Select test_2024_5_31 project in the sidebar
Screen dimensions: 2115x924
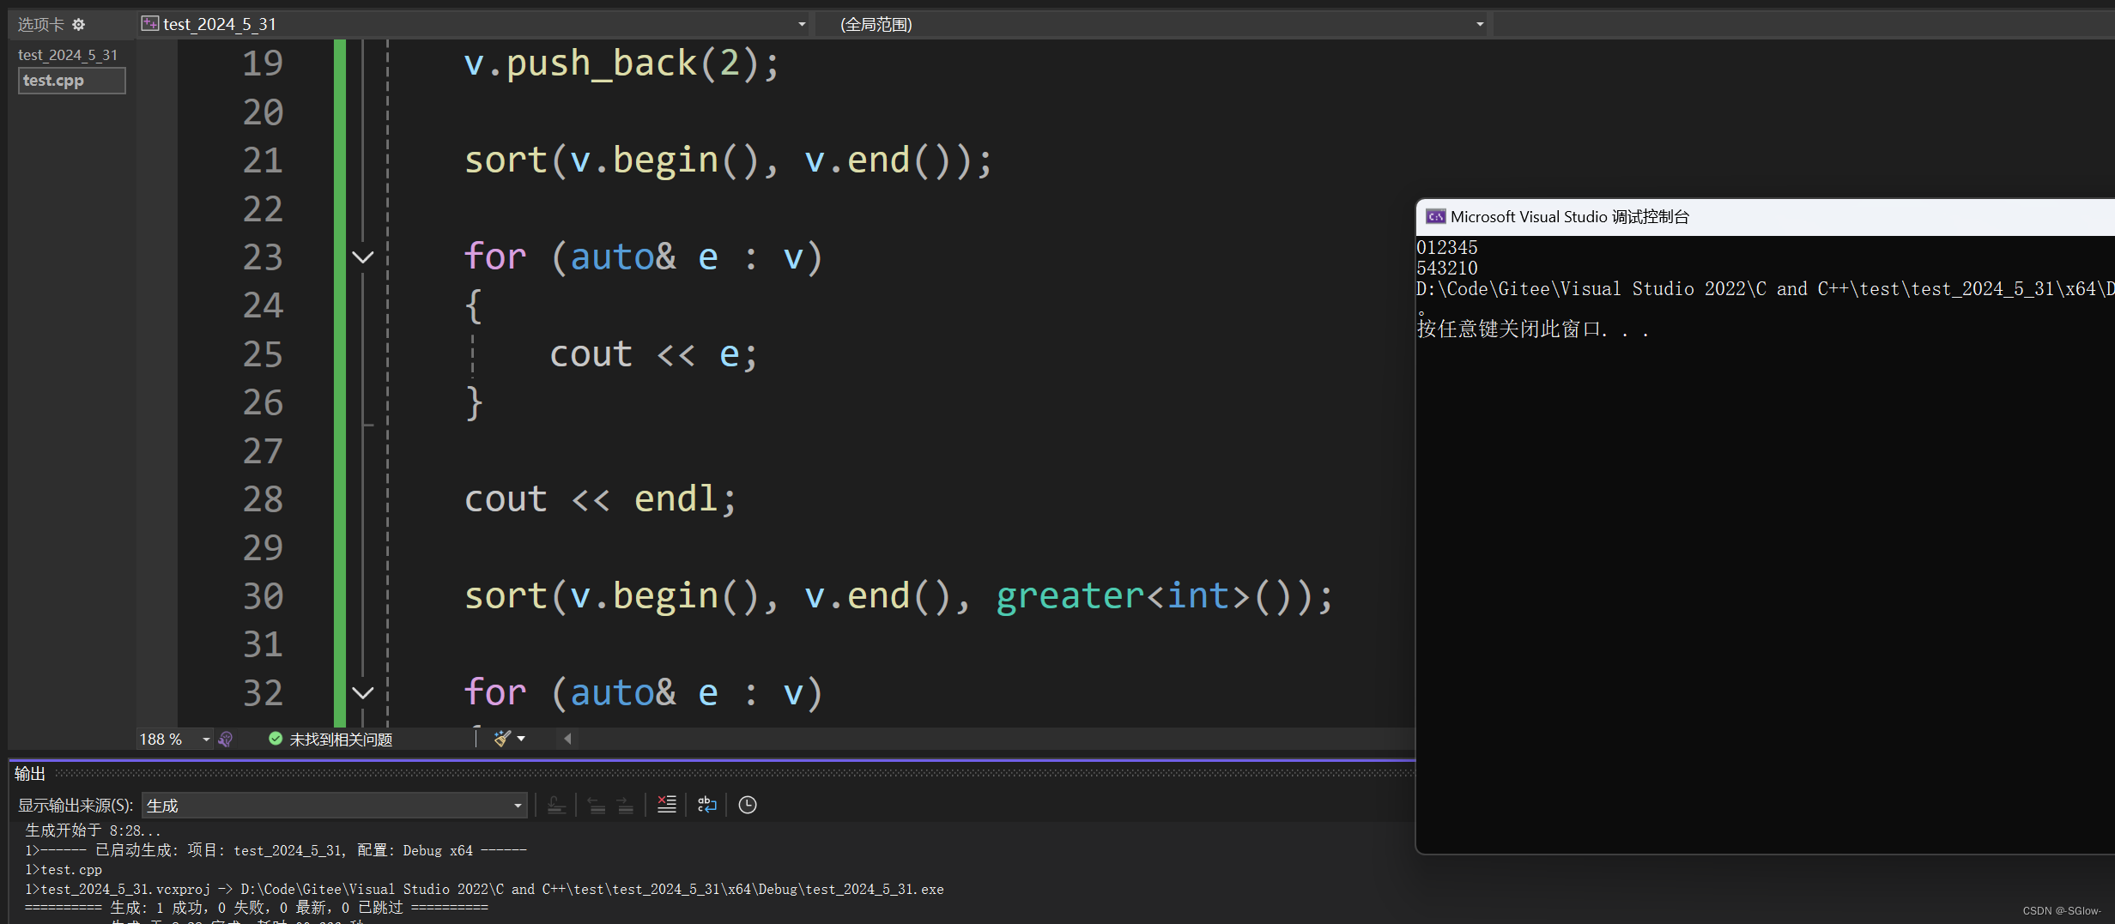[x=68, y=54]
